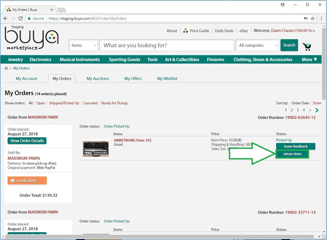Filter orders by Canceled

coord(90,103)
